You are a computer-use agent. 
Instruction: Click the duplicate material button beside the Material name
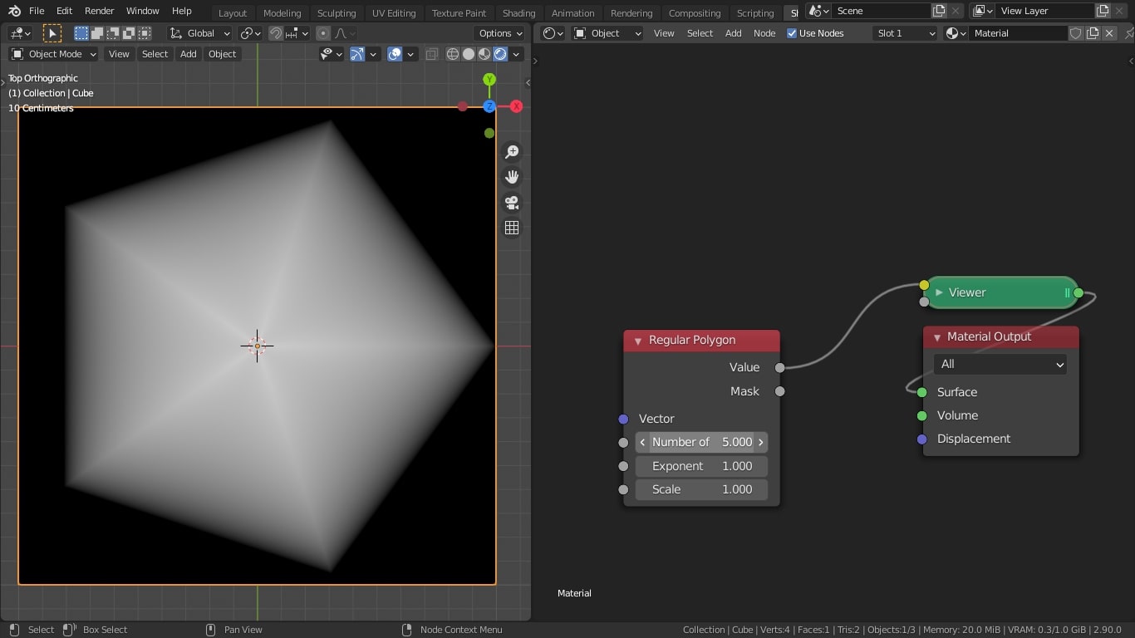(1093, 33)
